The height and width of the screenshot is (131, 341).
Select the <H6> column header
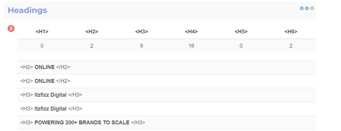tap(291, 32)
